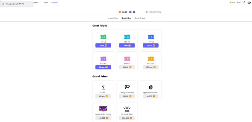Click the blue $100 US voucher icon

tap(151, 37)
